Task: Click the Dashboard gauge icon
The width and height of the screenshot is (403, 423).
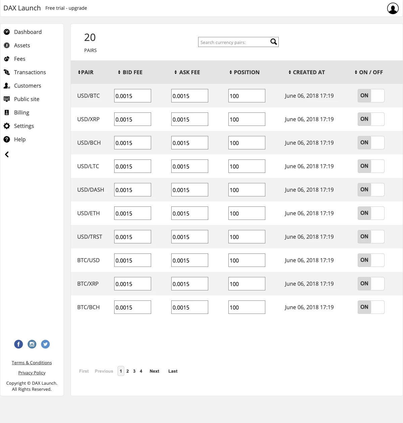Action: (7, 32)
